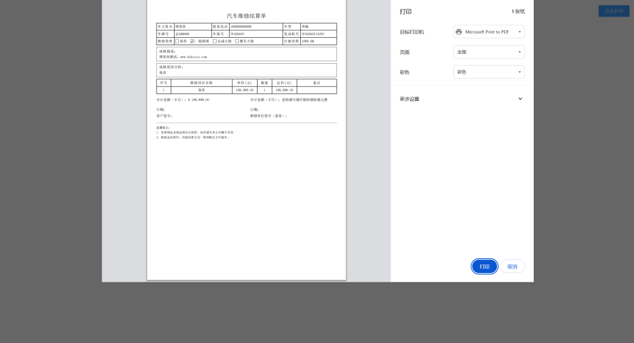The image size is (634, 343).
Task: Click the 汽车维修结算单 title in preview
Action: coord(246,15)
